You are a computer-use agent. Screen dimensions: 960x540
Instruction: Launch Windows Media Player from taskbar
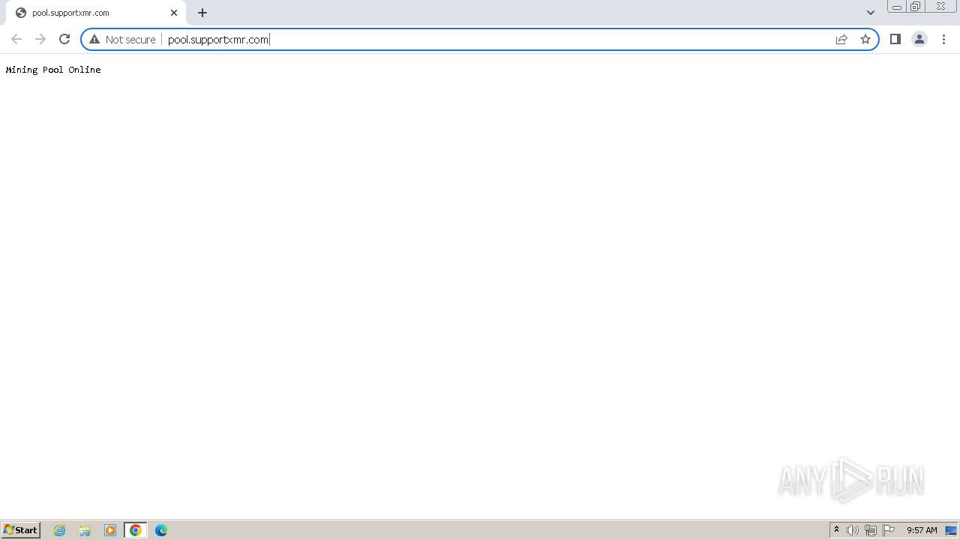pos(110,530)
